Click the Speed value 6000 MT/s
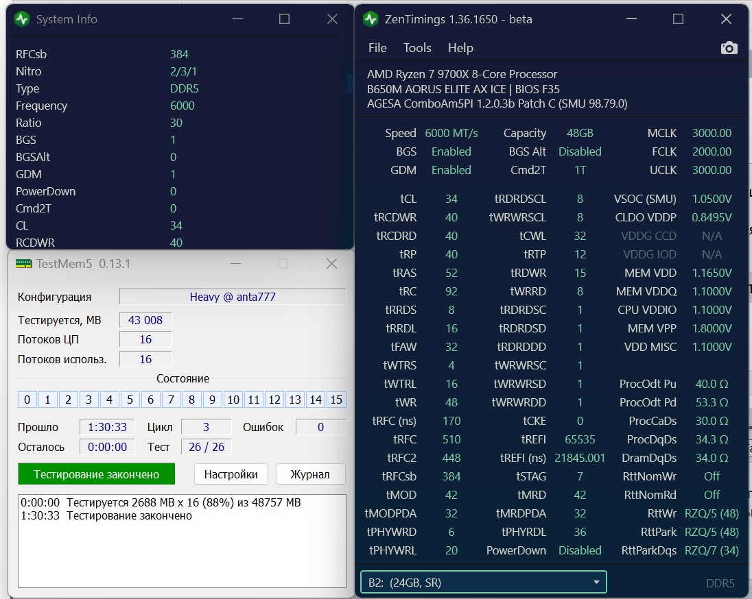The image size is (752, 599). tap(451, 133)
